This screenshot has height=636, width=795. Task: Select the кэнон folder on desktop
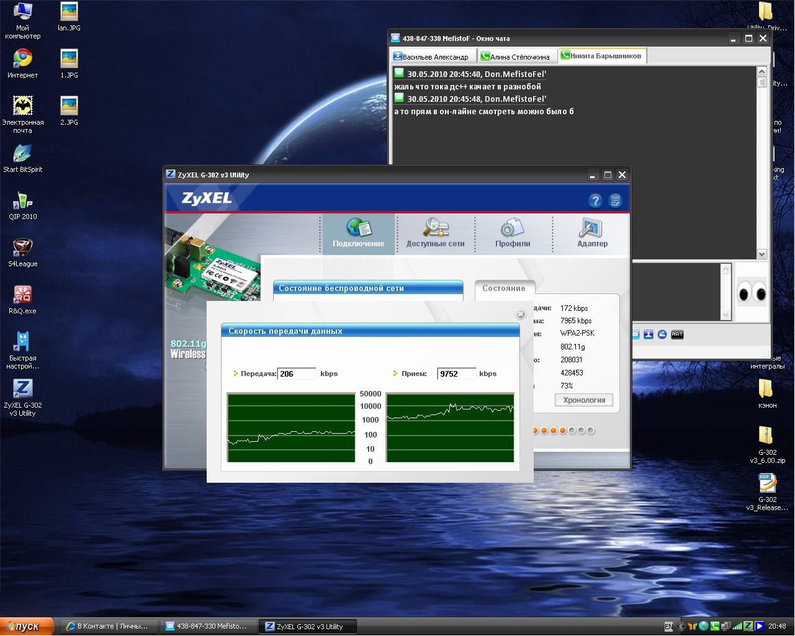768,394
